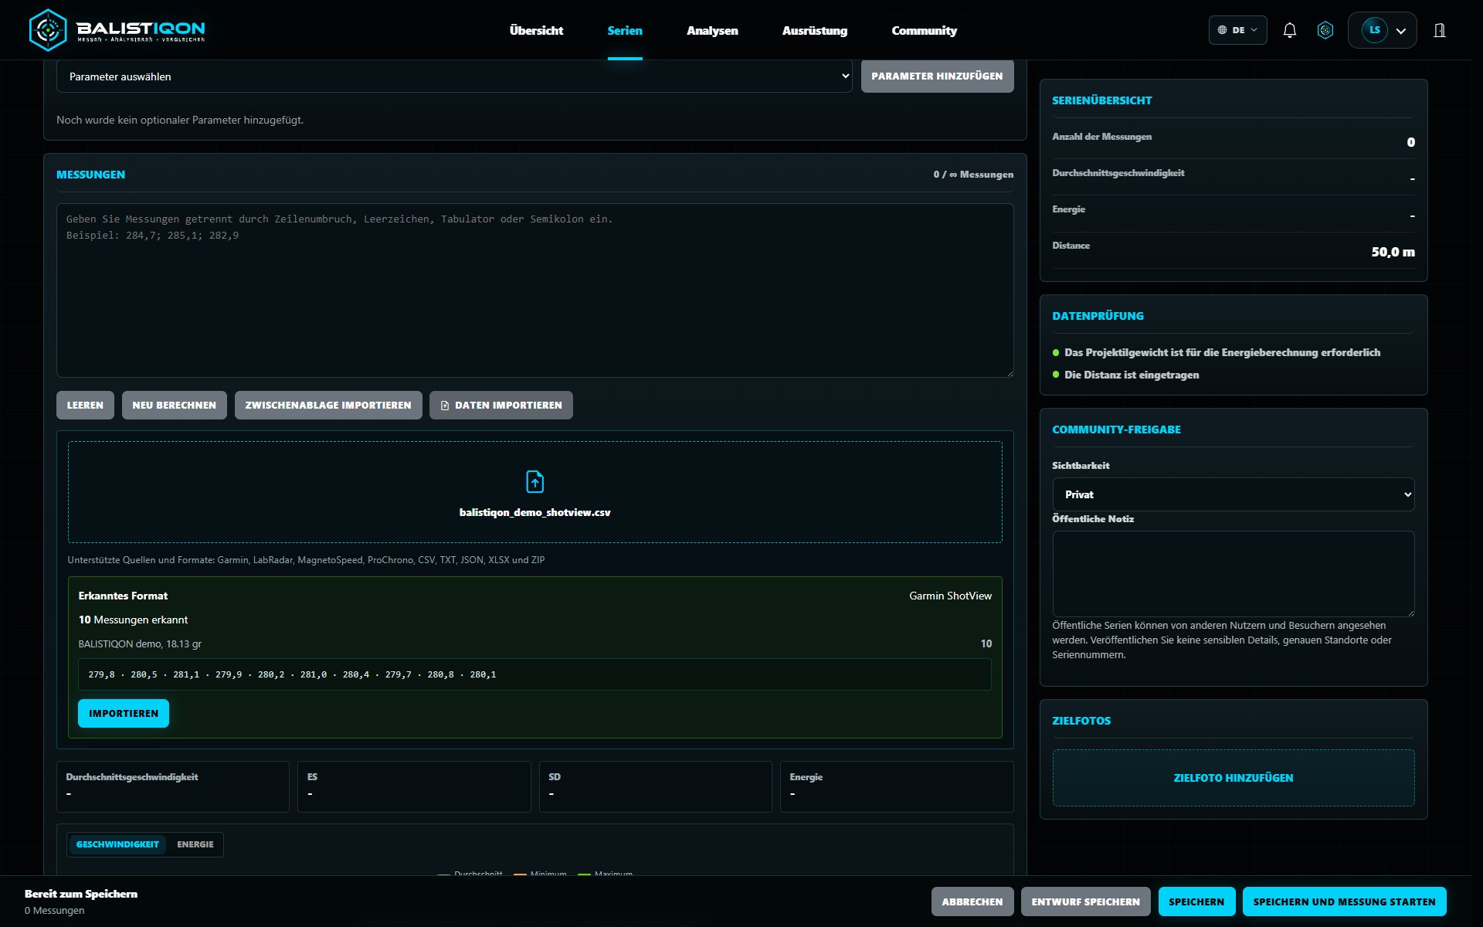1483x927 pixels.
Task: Go to the Analysen tab
Action: (712, 31)
